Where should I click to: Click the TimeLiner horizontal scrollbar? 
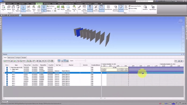tap(52, 98)
